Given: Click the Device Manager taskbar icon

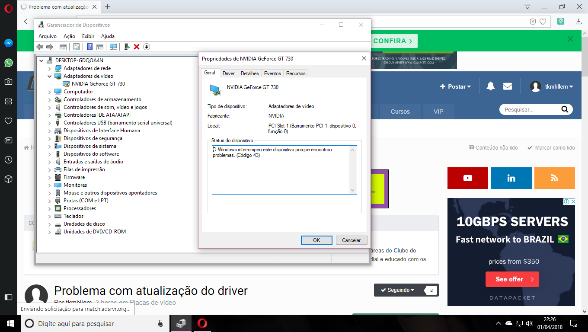Looking at the screenshot, I should tap(181, 323).
